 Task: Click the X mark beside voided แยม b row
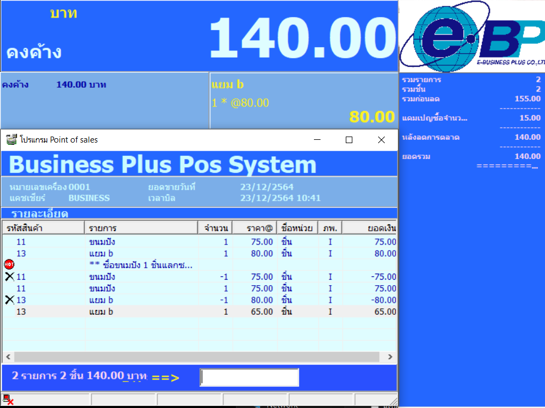pos(9,299)
